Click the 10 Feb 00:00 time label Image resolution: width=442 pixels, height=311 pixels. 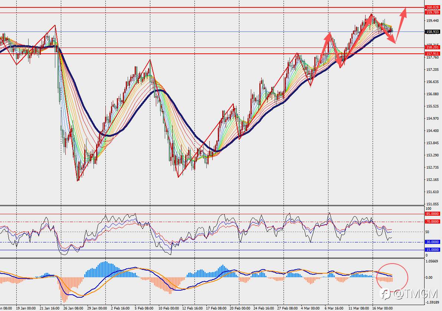[168, 308]
